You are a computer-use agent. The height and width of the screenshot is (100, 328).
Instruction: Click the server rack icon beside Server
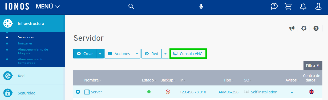tap(87, 92)
